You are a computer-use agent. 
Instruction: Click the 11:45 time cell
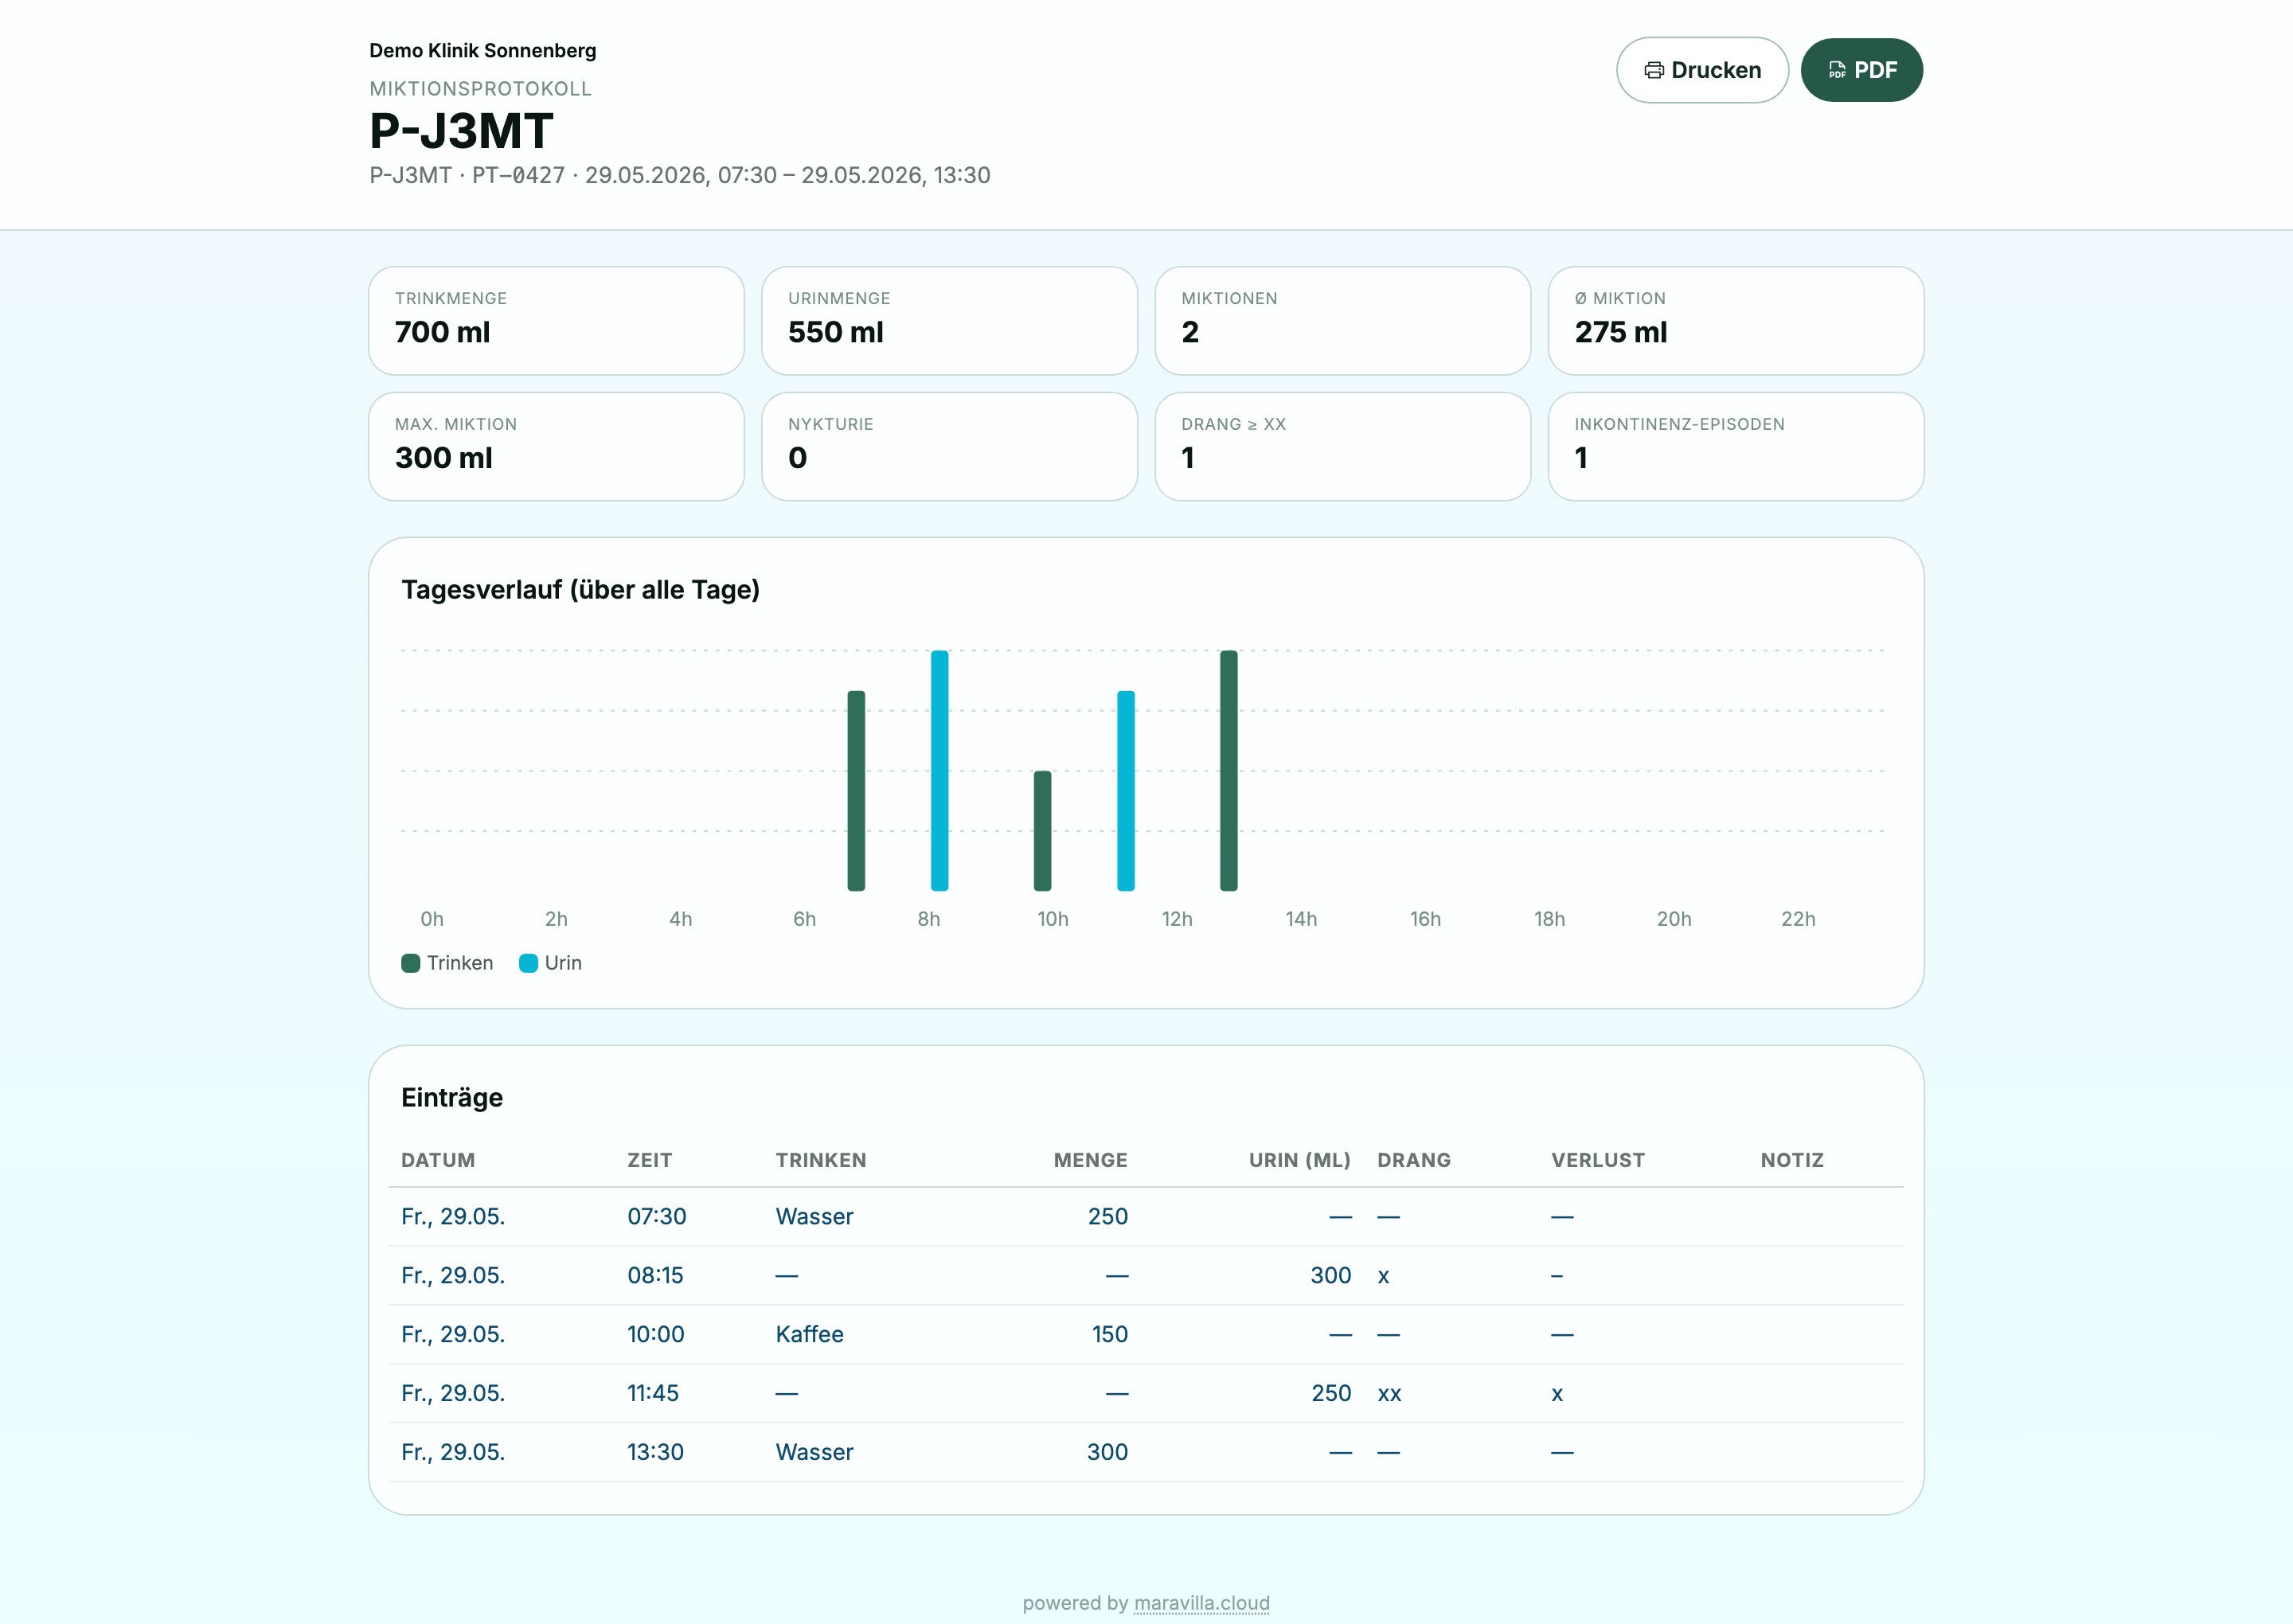pyautogui.click(x=652, y=1393)
